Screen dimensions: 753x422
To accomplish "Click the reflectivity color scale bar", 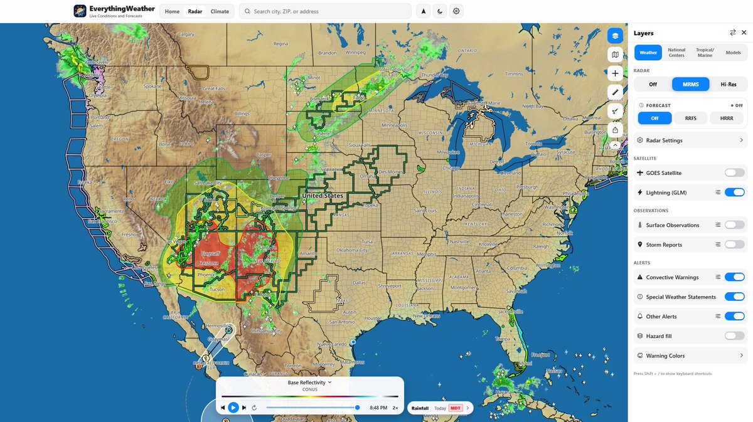I will click(x=310, y=396).
